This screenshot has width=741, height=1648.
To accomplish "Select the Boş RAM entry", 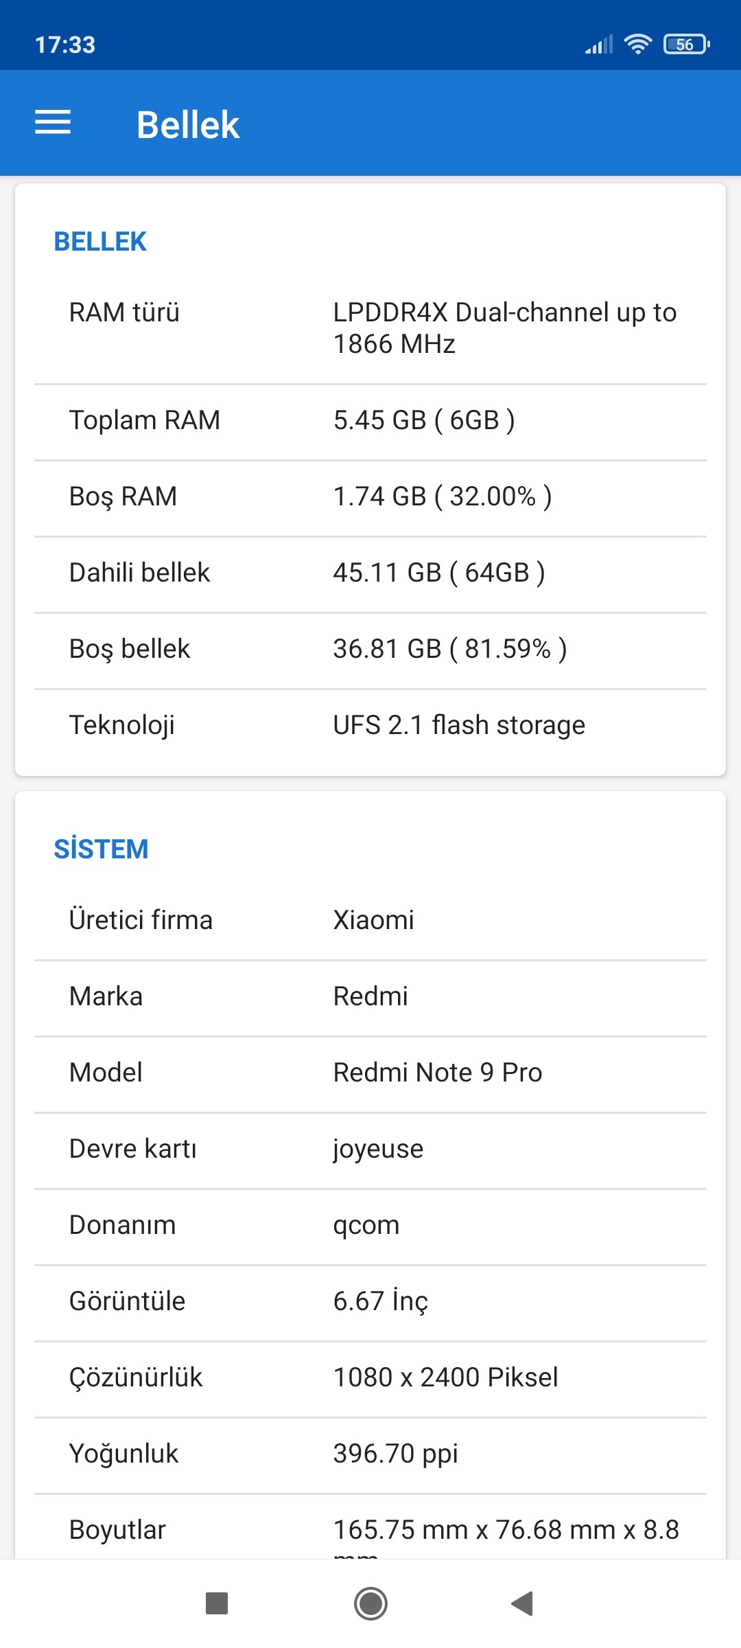I will (370, 496).
